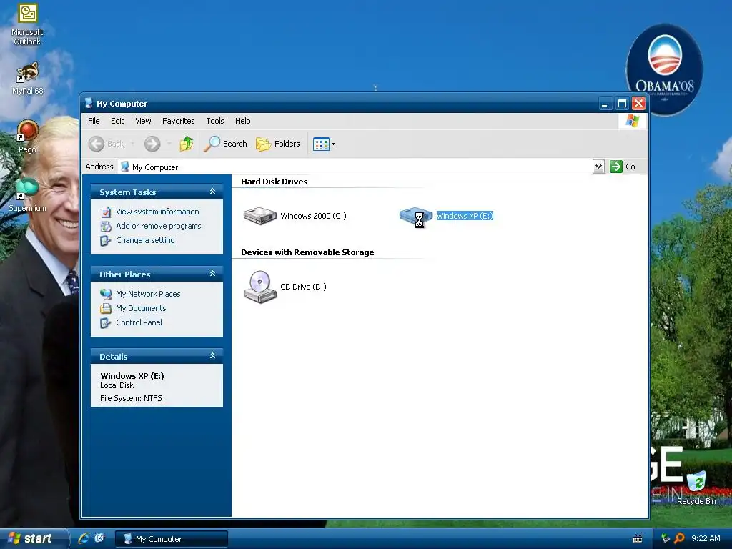Screen dimensions: 732x549
Task: Select the Windows 2000 (C:) drive icon
Action: tap(260, 216)
